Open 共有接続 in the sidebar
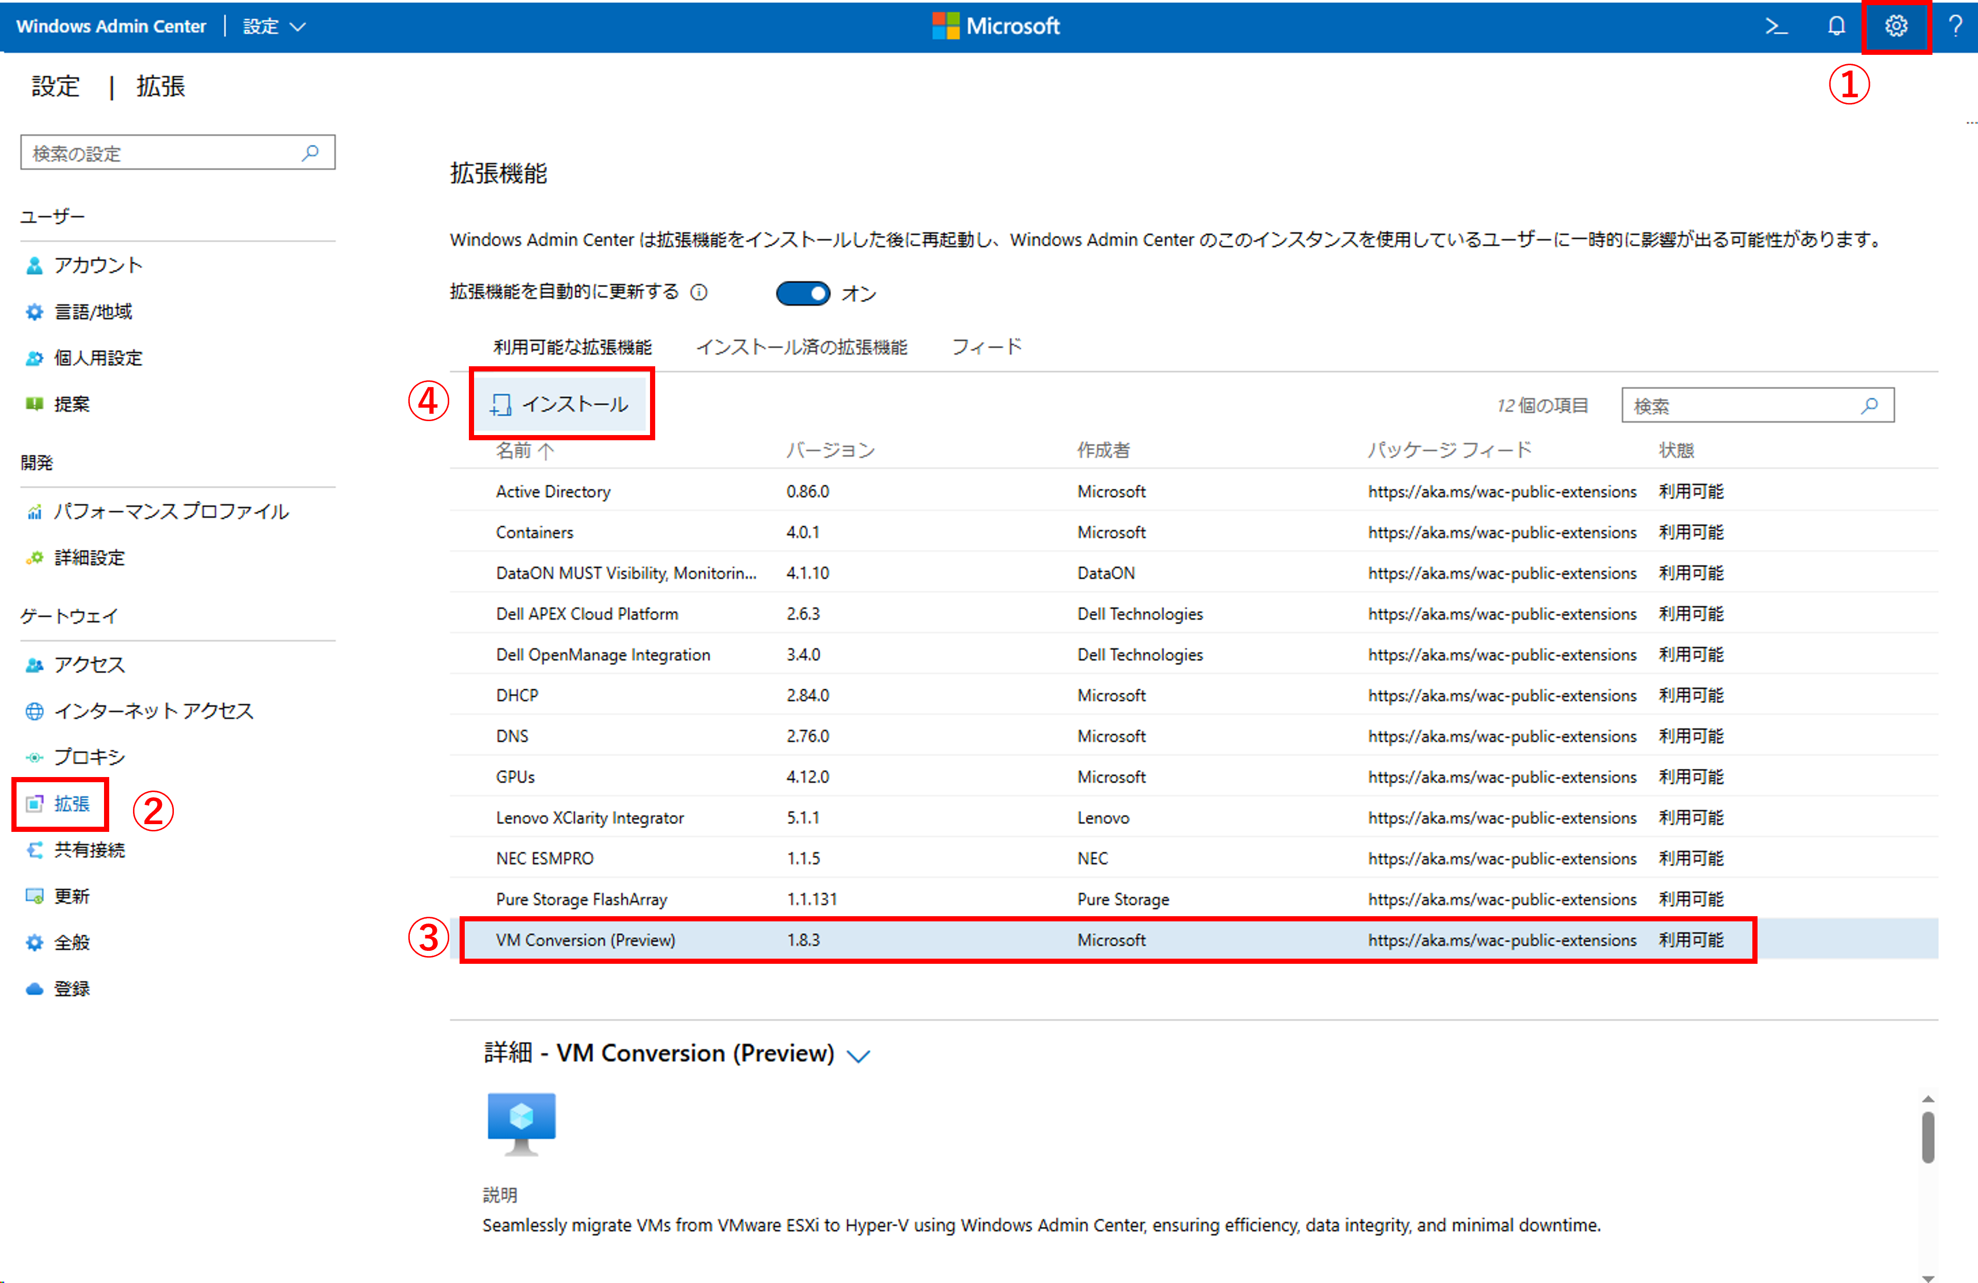This screenshot has width=1978, height=1283. pos(89,850)
